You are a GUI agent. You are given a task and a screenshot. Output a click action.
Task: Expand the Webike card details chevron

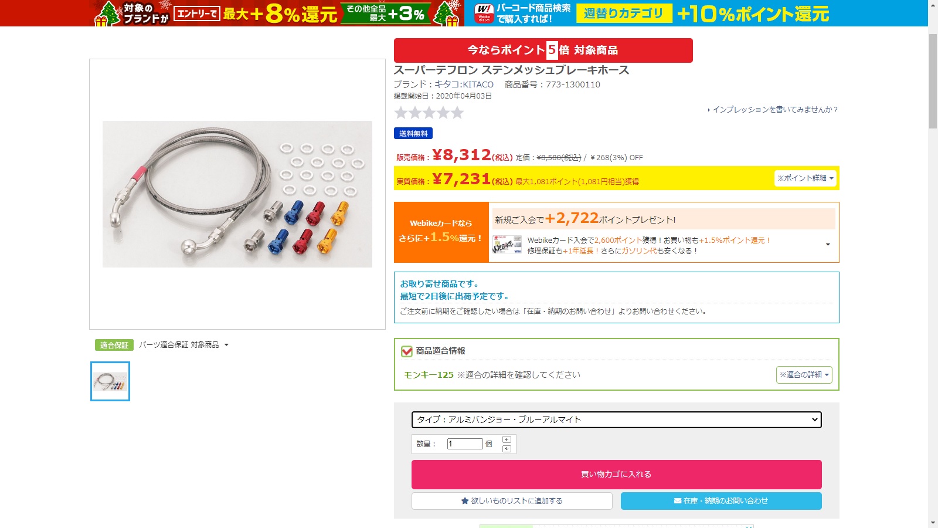pyautogui.click(x=828, y=245)
